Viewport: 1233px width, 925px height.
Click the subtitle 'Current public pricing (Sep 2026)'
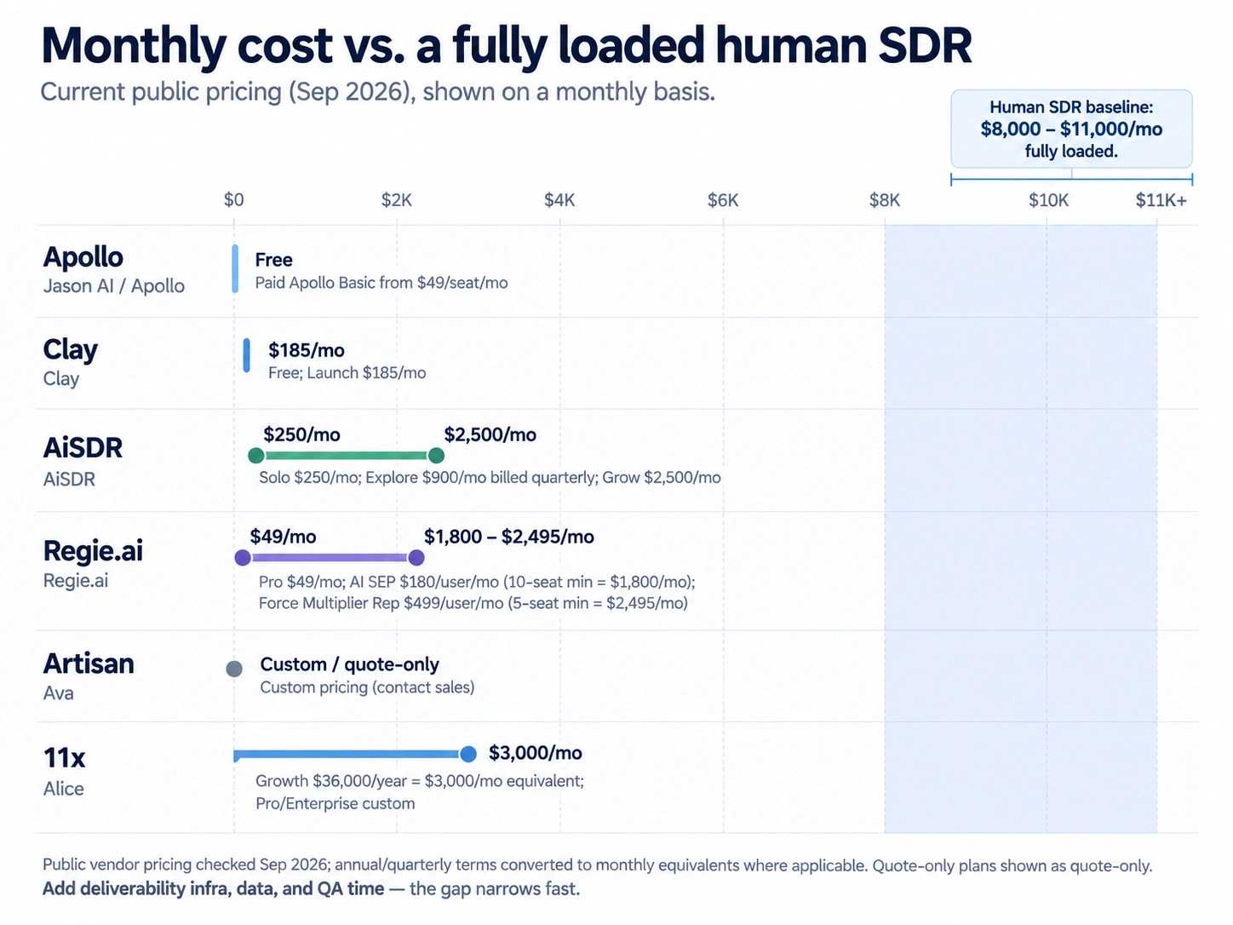(227, 92)
